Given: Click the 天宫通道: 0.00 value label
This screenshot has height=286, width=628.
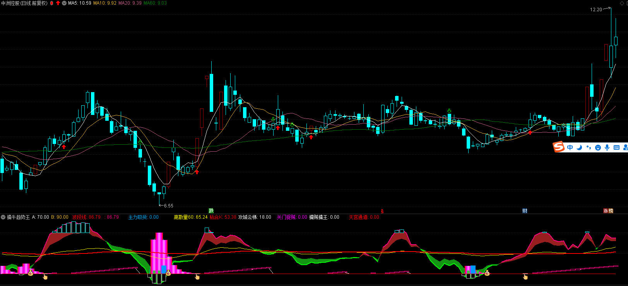Looking at the screenshot, I should 364,217.
